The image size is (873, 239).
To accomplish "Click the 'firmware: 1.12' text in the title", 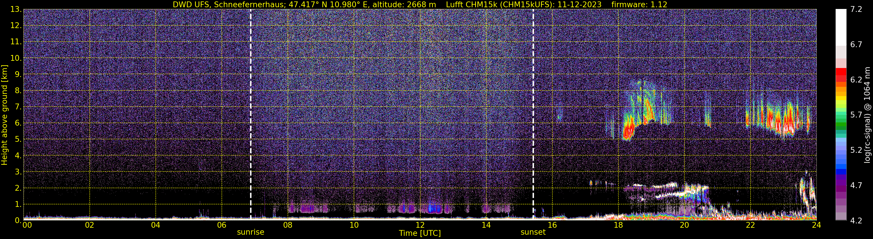I will coord(639,5).
